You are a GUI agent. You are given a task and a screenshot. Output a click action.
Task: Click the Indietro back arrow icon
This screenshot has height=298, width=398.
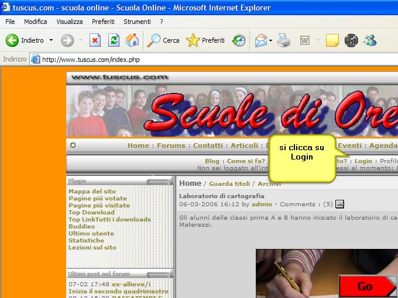click(x=12, y=40)
